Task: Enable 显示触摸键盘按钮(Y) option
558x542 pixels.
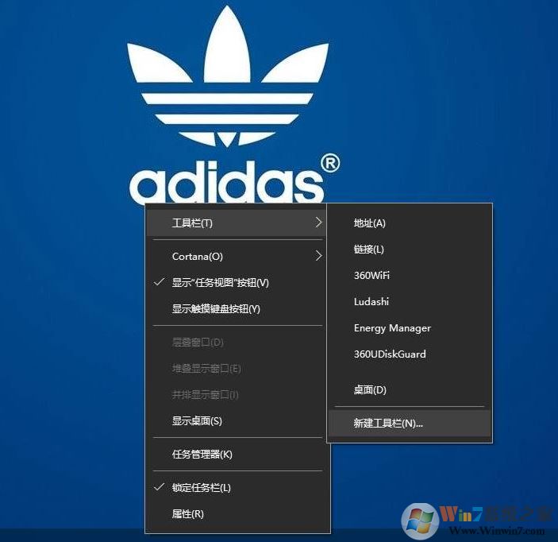Action: coord(237,308)
